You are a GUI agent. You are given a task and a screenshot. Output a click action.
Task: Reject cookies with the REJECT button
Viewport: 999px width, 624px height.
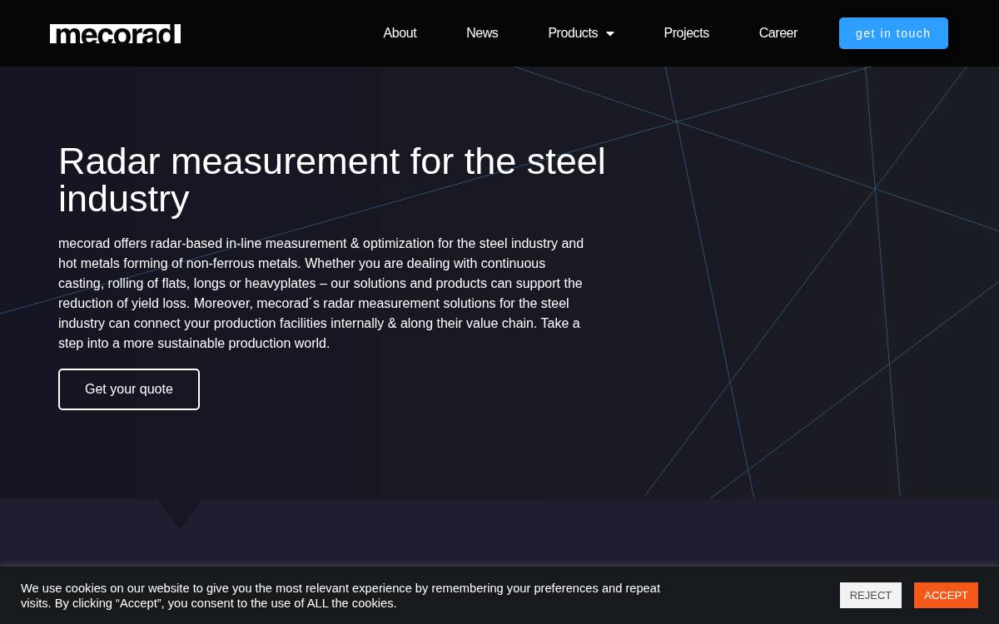click(871, 595)
